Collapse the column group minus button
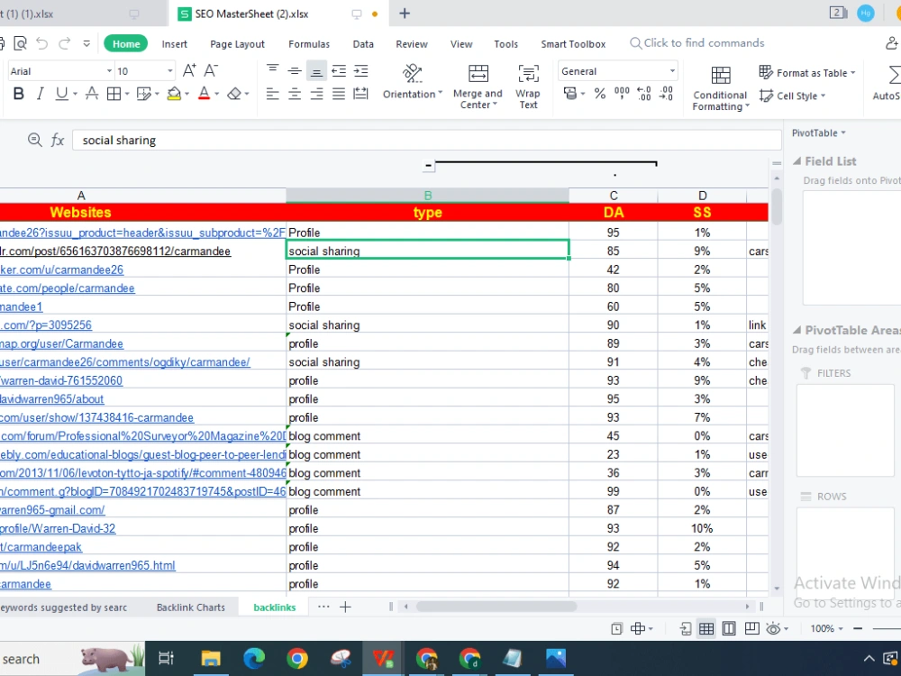Image resolution: width=901 pixels, height=676 pixels. pos(428,166)
